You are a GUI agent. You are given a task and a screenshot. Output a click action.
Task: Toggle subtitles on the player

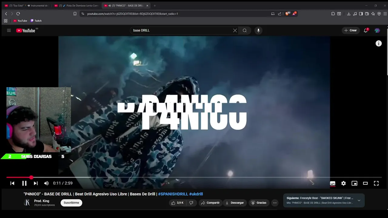(x=333, y=183)
